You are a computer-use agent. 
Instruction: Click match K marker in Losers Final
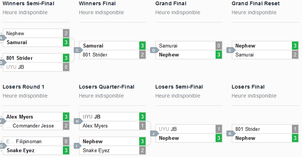[231, 133]
